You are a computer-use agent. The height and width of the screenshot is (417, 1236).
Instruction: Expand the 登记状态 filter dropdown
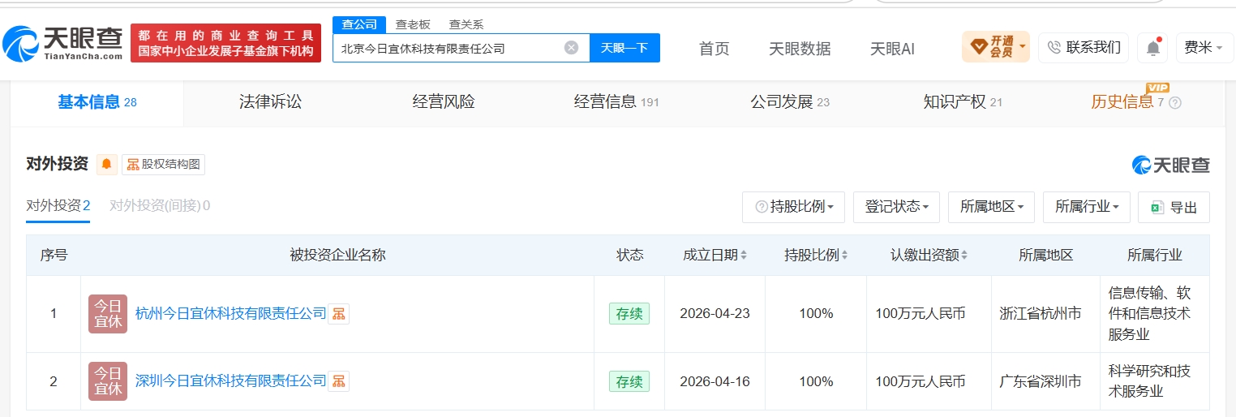pyautogui.click(x=896, y=208)
